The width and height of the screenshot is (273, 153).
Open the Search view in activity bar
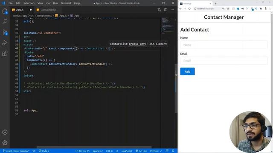tap(5, 21)
